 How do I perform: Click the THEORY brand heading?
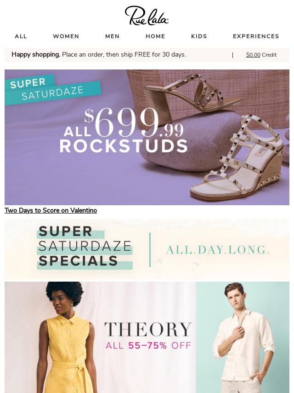click(x=148, y=329)
